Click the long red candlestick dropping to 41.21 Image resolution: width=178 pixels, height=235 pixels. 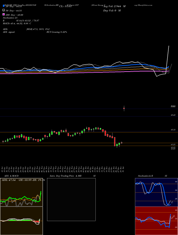coord(115,141)
